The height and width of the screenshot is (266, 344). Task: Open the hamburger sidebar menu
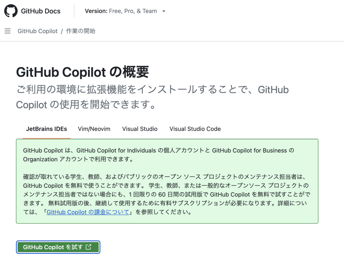coord(8,31)
